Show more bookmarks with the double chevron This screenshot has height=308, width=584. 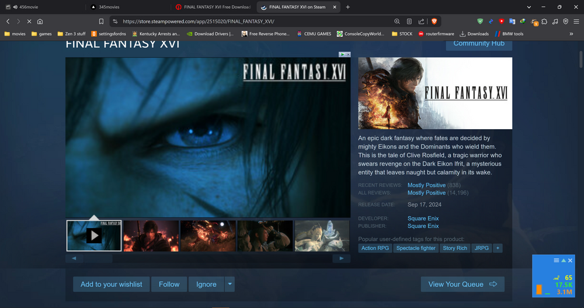[x=571, y=34]
